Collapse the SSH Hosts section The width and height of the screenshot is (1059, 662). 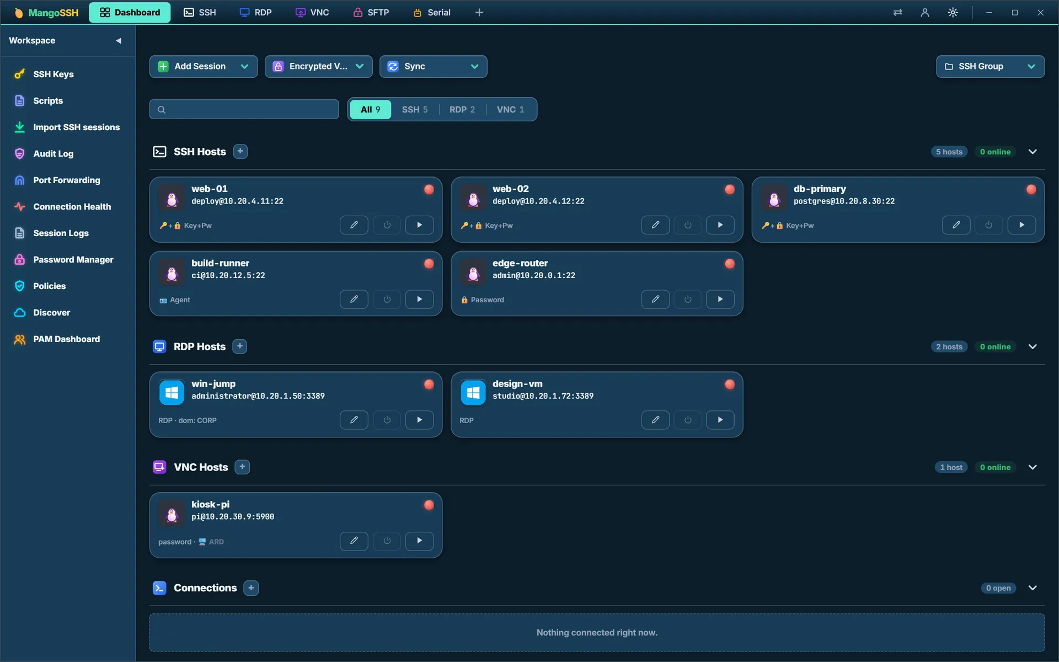[x=1033, y=151]
